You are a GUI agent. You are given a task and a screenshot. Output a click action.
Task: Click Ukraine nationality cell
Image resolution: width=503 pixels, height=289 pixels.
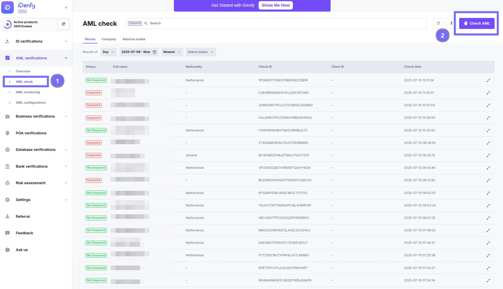coord(191,156)
